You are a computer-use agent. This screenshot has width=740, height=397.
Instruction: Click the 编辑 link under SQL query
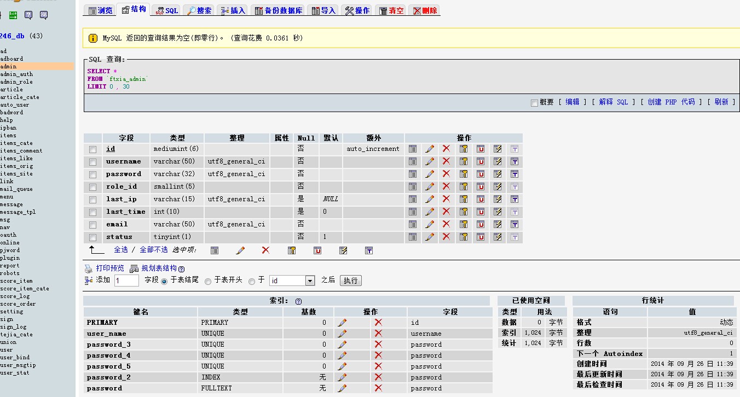[x=573, y=102]
